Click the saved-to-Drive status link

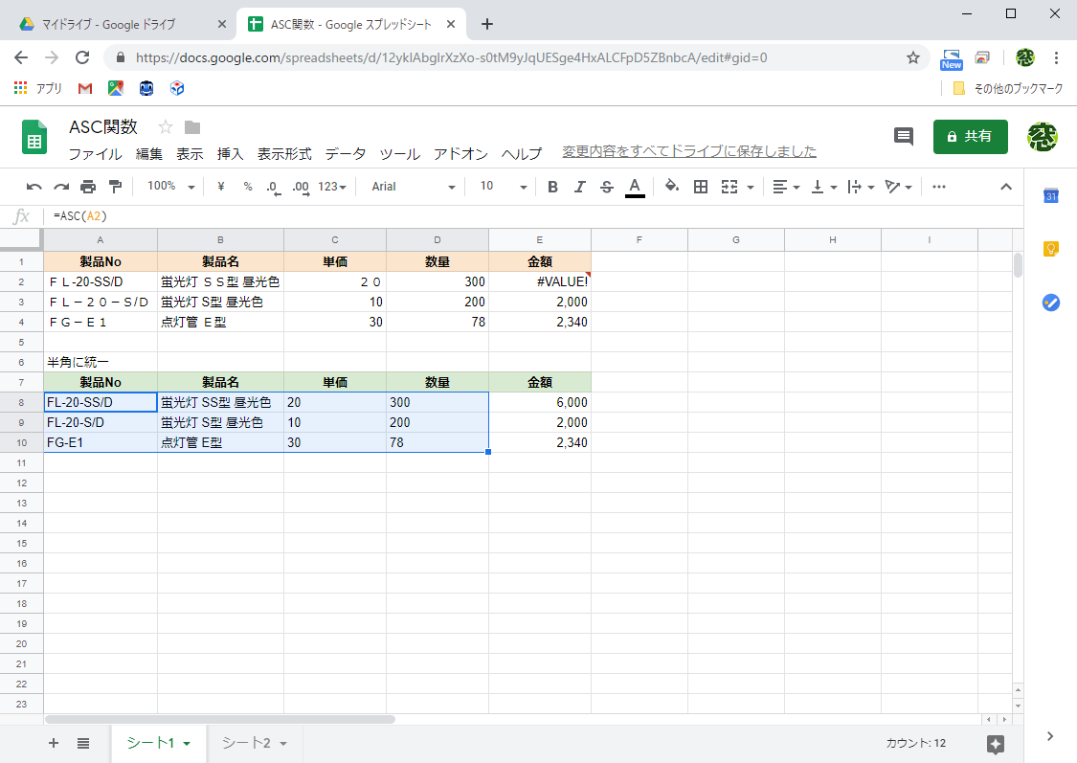pyautogui.click(x=689, y=151)
